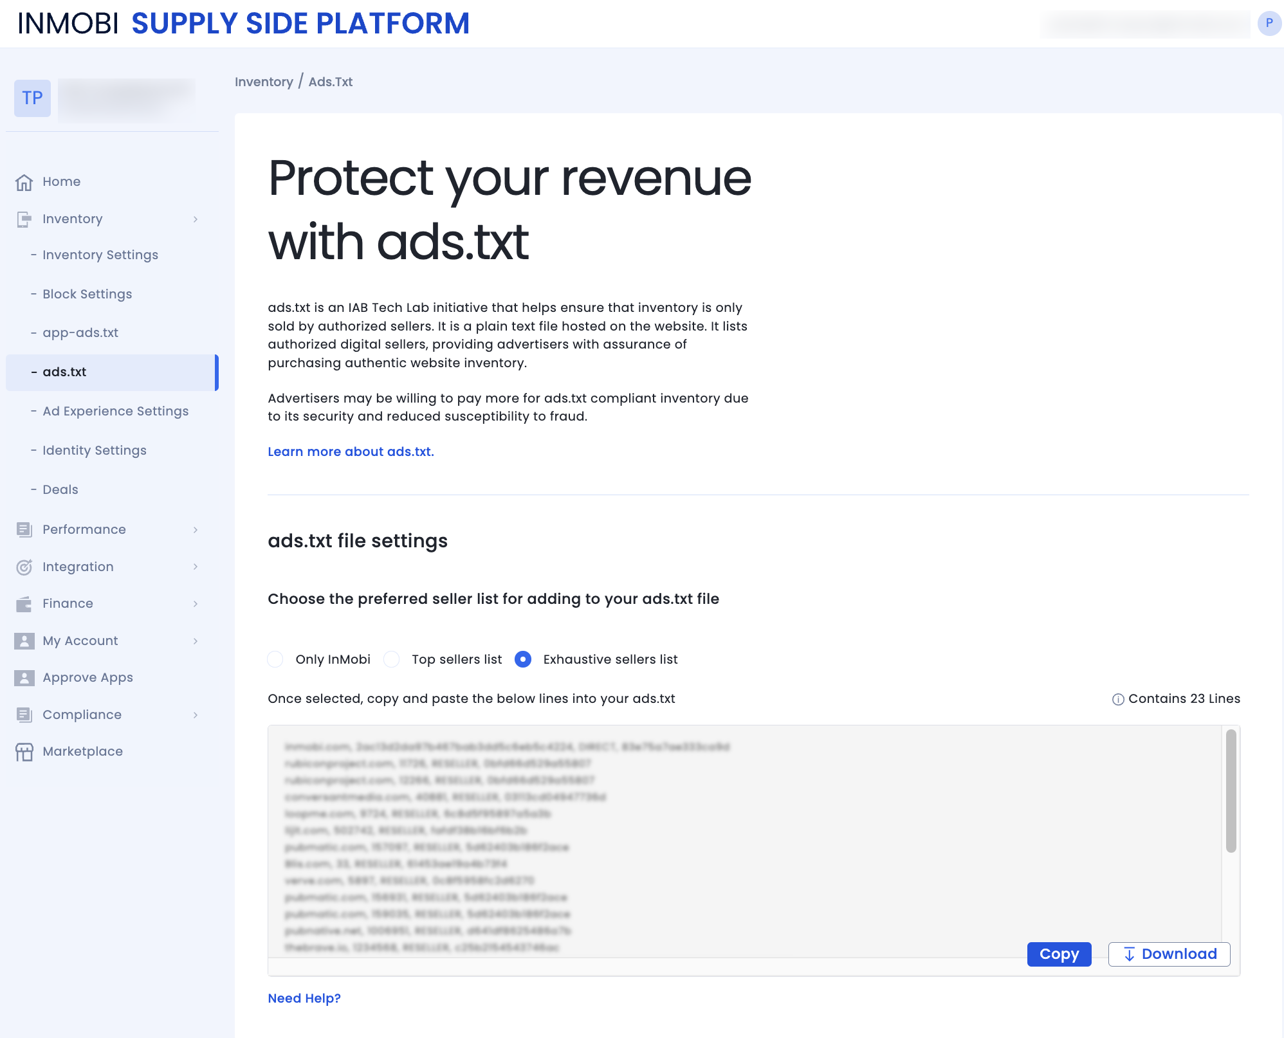Click the info icon beside Contains 23 Lines

(1118, 699)
